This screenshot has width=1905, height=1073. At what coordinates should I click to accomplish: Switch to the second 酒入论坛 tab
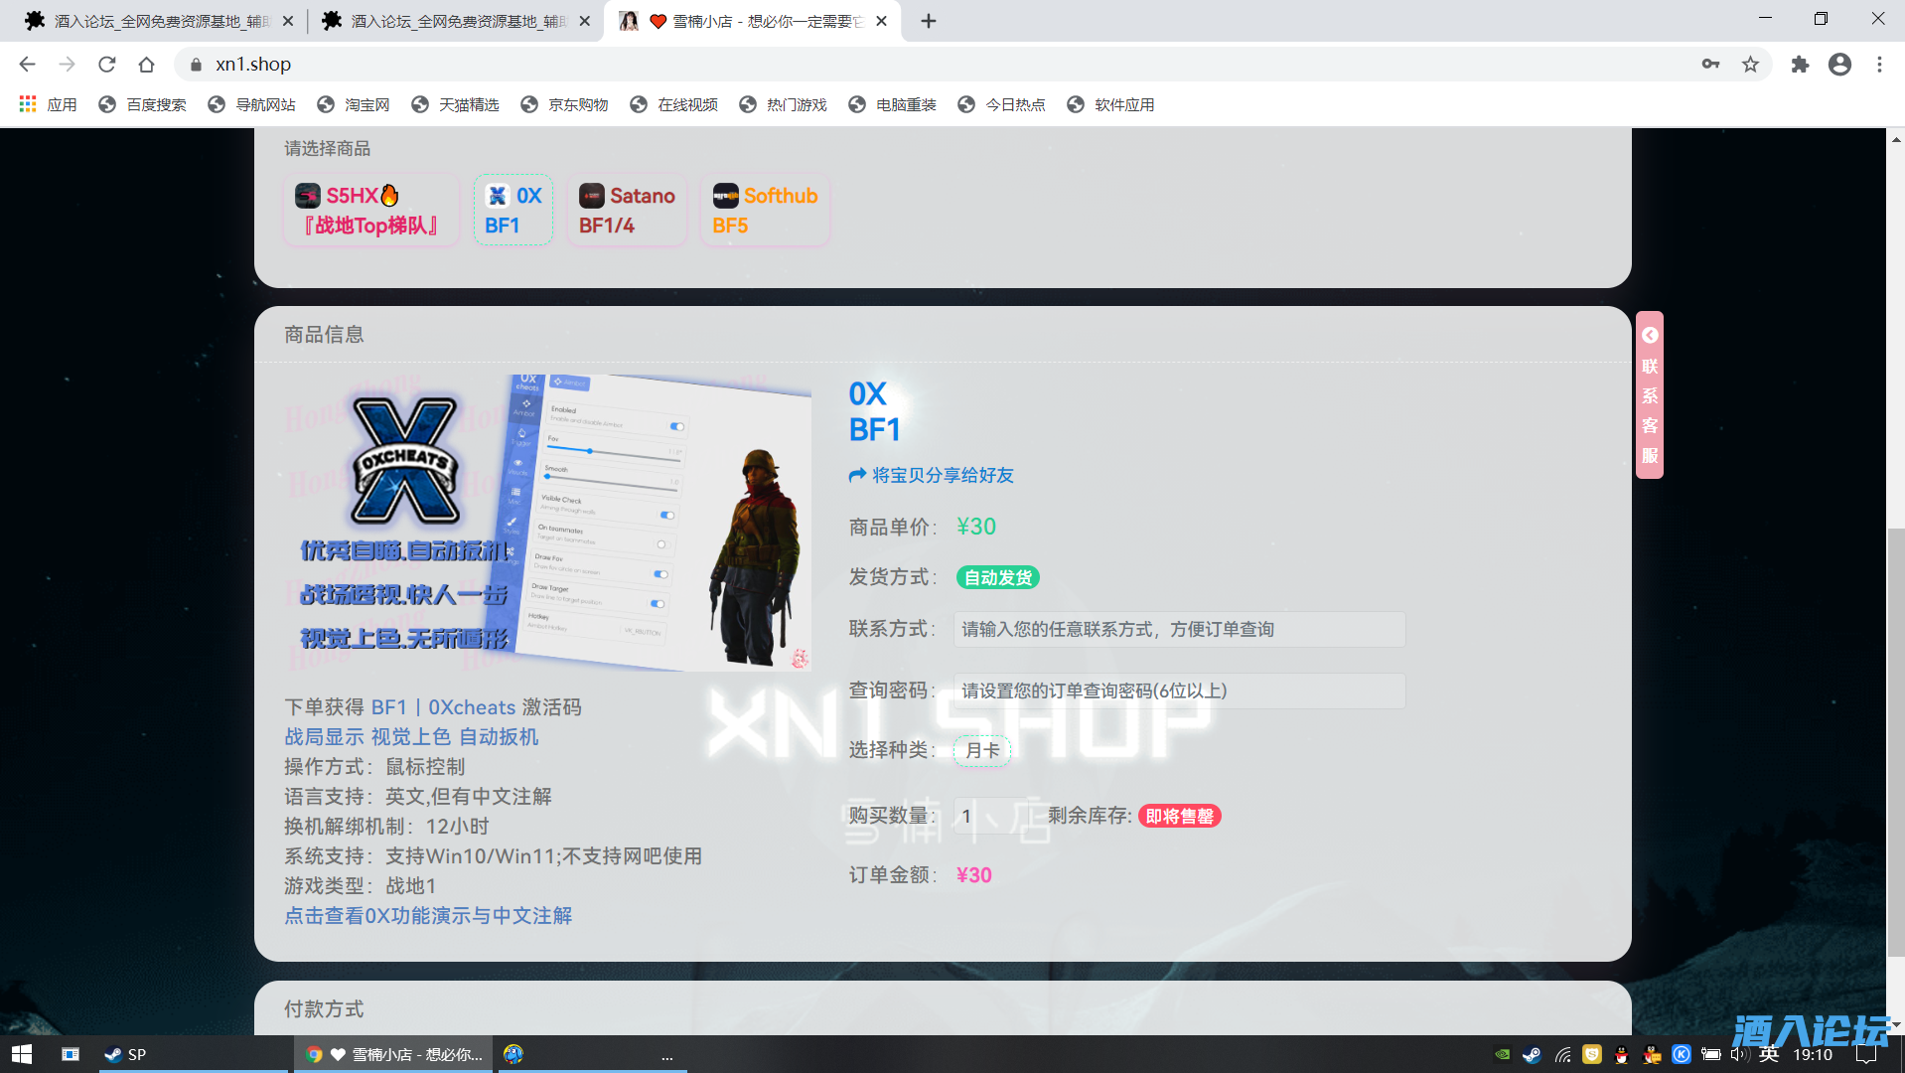(x=455, y=21)
